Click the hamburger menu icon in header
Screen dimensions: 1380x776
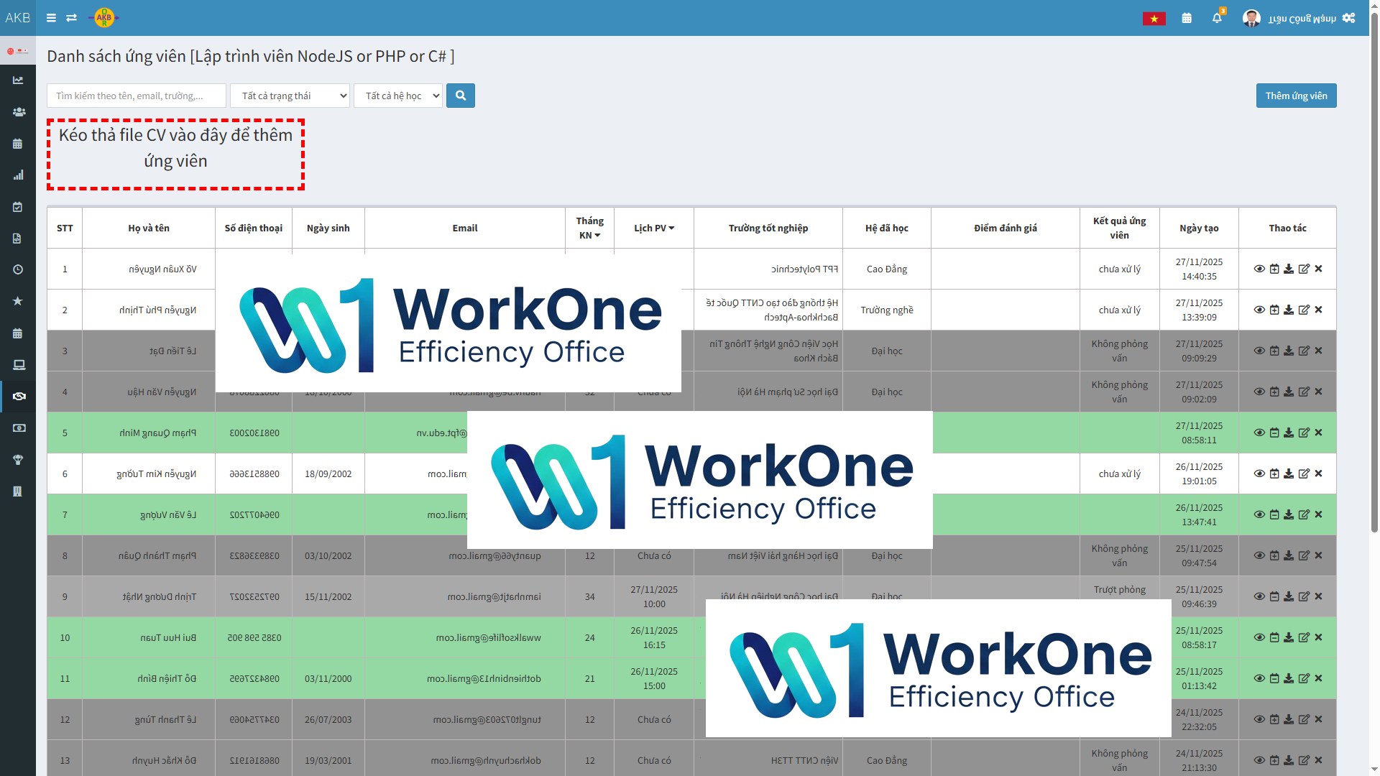[51, 18]
